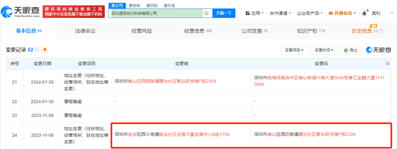Open the notification bell in the header
397x149 pixels.
click(364, 13)
